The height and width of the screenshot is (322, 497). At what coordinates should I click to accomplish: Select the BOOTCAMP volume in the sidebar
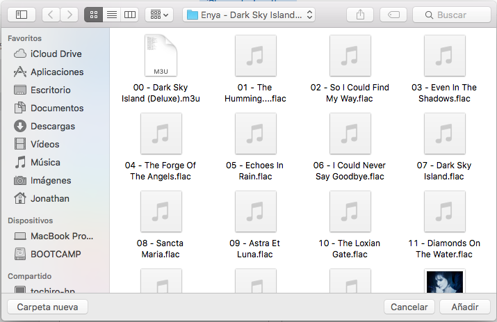56,254
